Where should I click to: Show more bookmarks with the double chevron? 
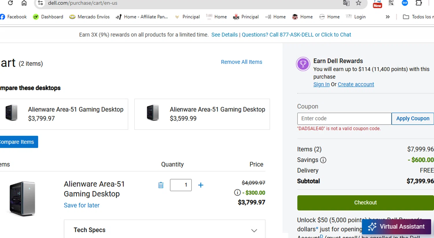[388, 17]
